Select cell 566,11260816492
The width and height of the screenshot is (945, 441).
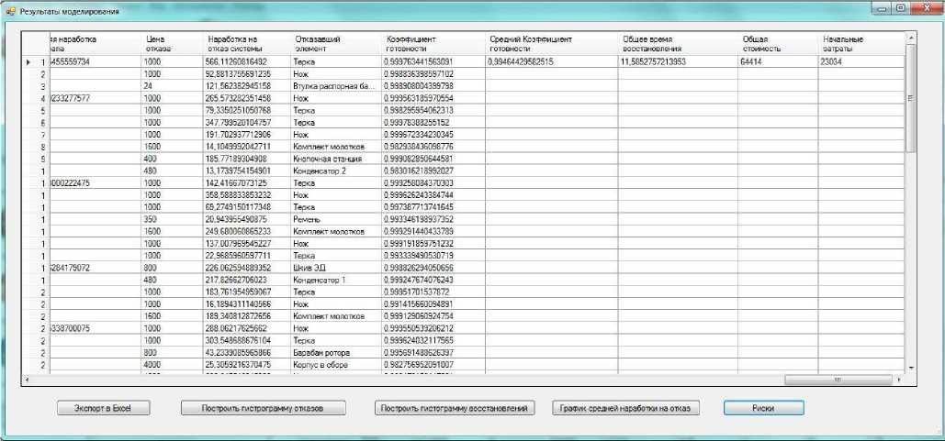(x=246, y=62)
